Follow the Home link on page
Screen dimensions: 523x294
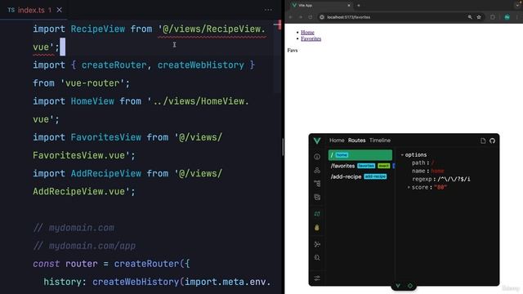(307, 33)
